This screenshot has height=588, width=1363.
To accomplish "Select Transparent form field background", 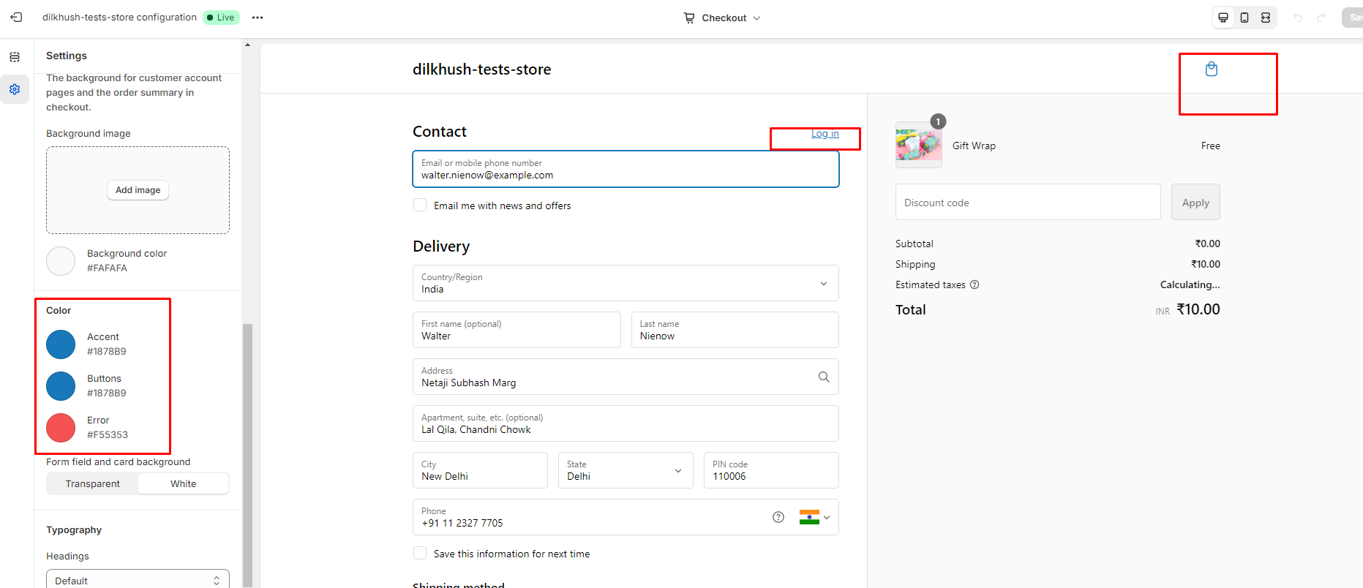I will pos(92,483).
